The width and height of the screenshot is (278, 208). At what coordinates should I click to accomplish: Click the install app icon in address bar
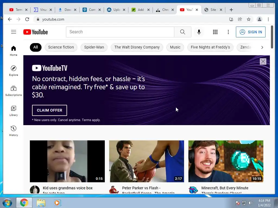click(x=231, y=19)
